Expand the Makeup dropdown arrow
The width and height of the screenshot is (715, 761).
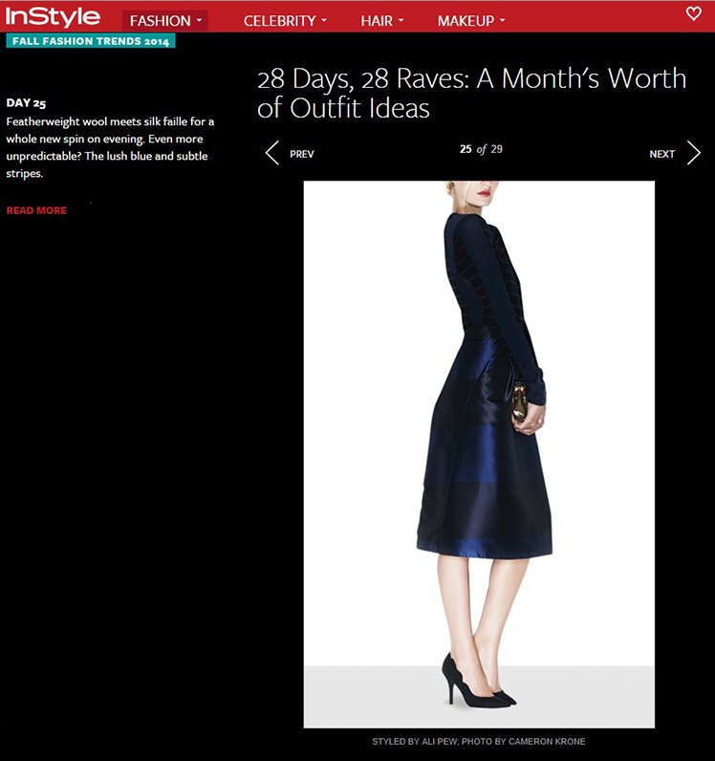pos(503,20)
